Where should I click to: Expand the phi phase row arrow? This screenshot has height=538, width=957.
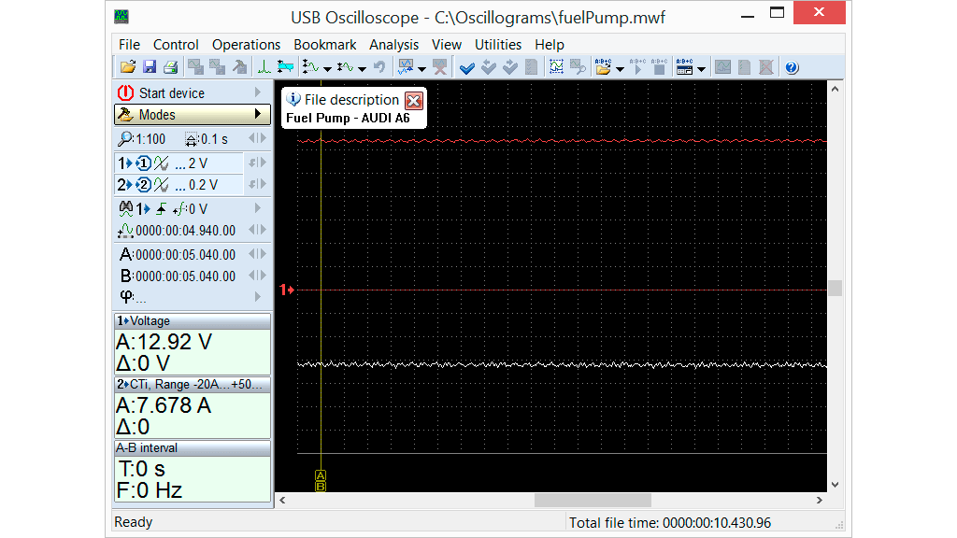[258, 296]
